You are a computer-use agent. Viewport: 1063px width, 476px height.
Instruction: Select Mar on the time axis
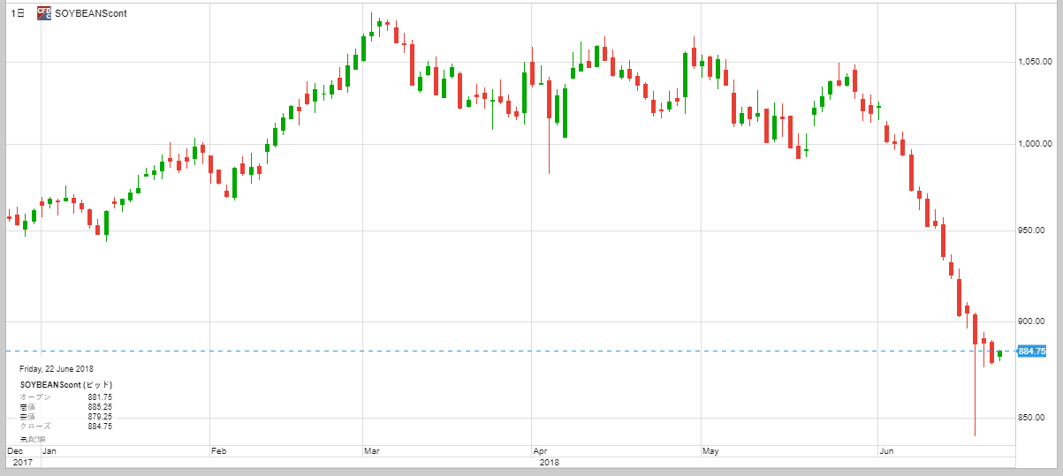pyautogui.click(x=370, y=451)
